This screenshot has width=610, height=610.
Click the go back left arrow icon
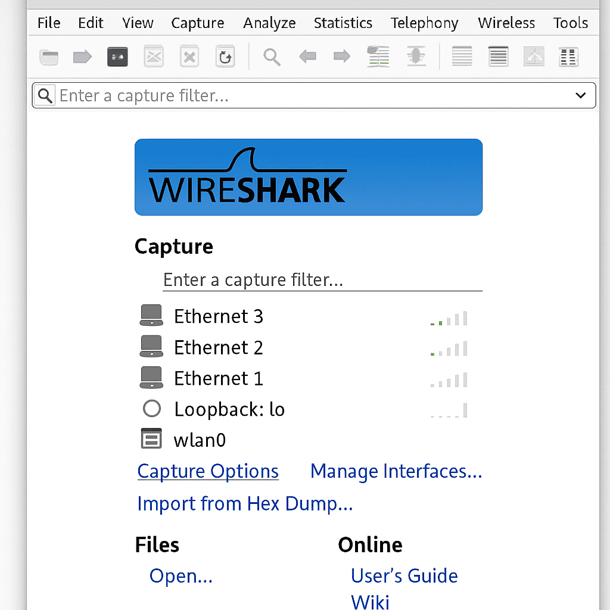(307, 57)
